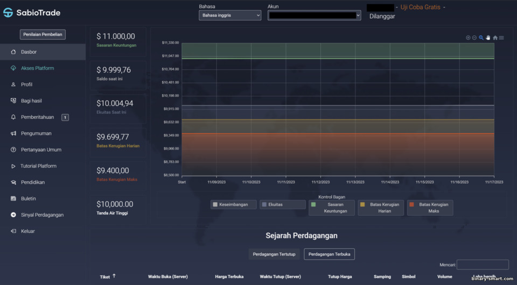Toggle Batas Kerugian Maks series in legend

coord(430,208)
